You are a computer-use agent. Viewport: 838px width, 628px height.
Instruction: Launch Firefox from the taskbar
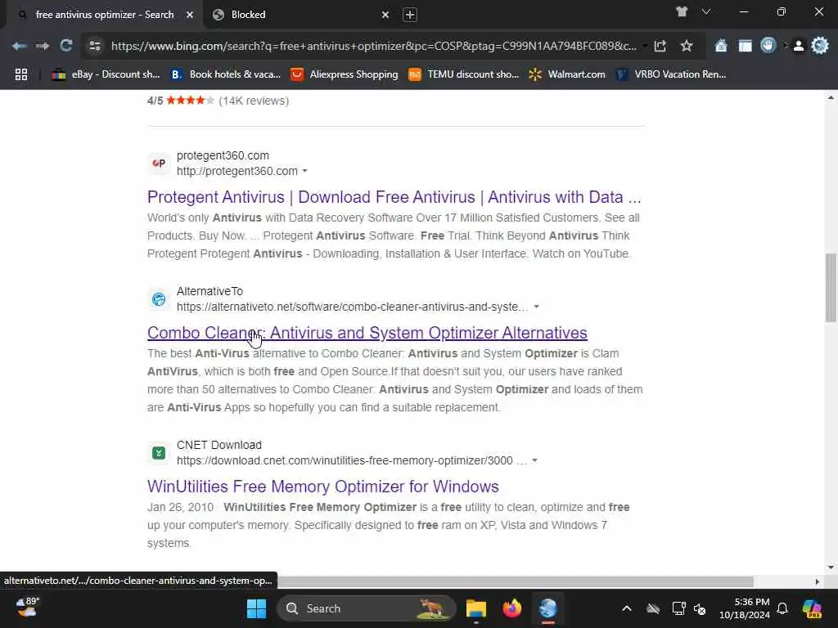point(512,608)
